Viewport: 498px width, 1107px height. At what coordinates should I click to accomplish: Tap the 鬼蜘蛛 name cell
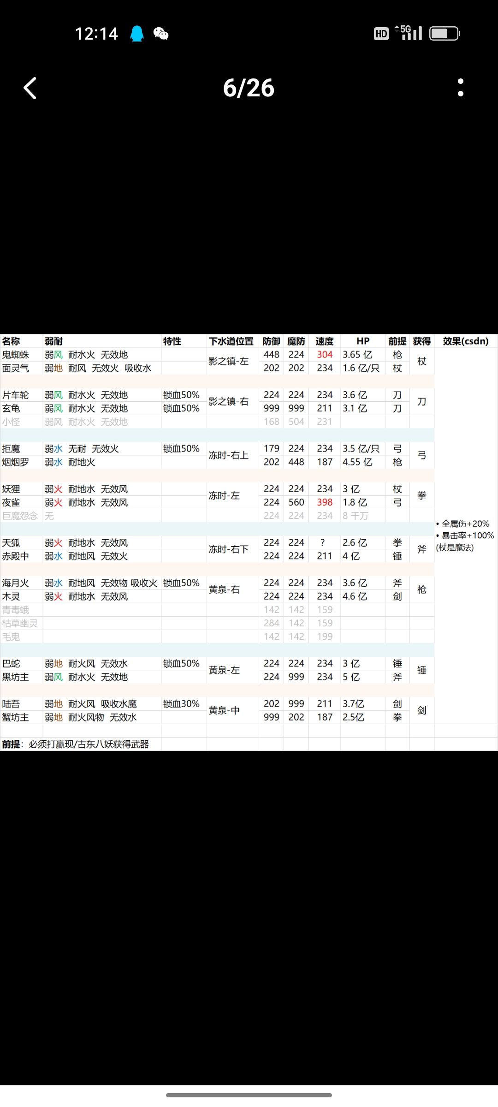coord(16,355)
